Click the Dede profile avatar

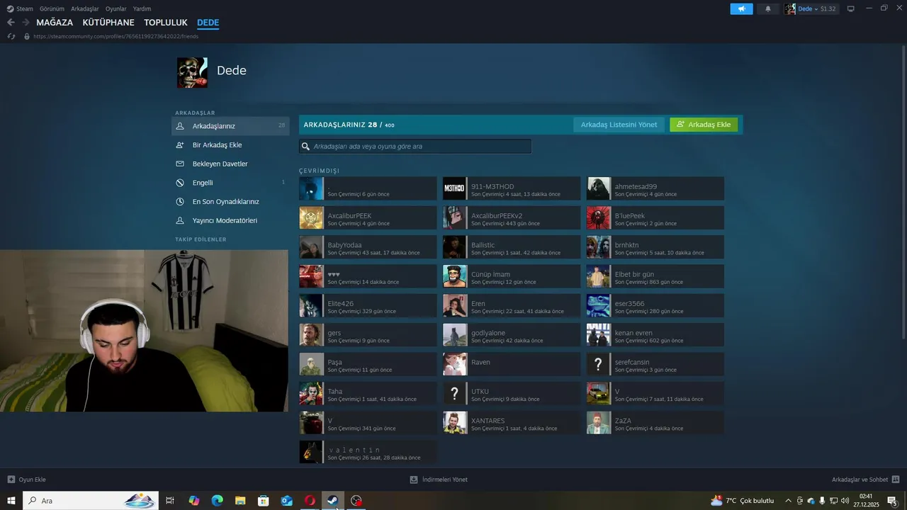[x=192, y=72]
